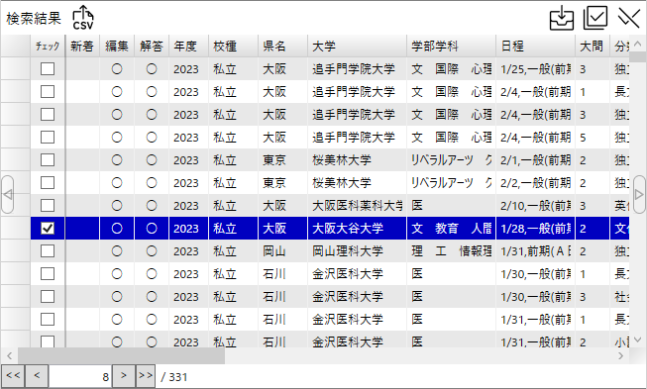This screenshot has width=647, height=389.
Task: Check the 追手門学院大学 2/4 大問1 checkbox
Action: point(48,91)
